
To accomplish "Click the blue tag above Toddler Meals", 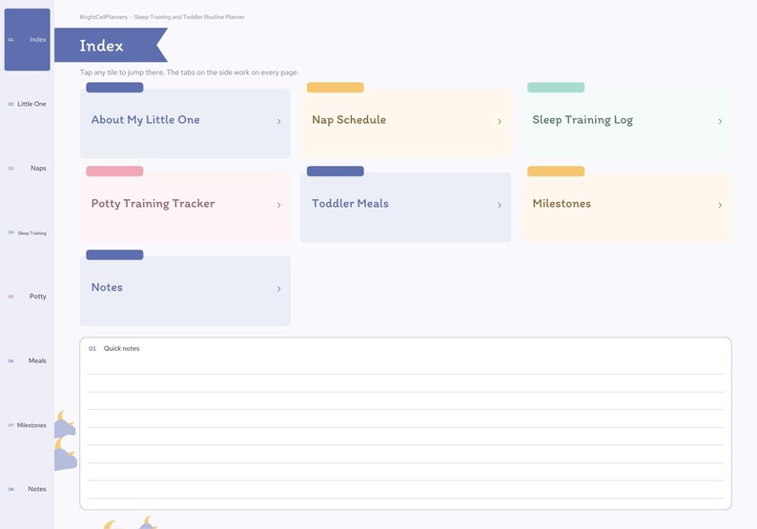I will [x=335, y=171].
